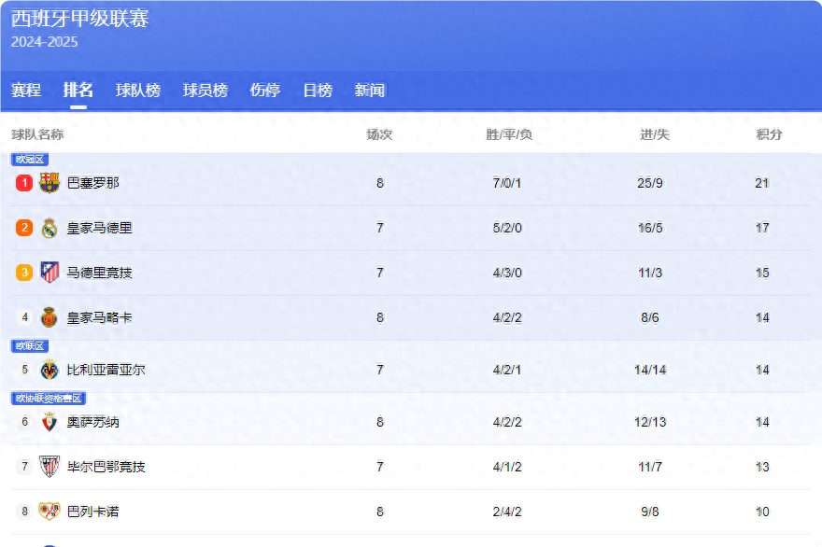
Task: Click the Athletic Bilbao club crest
Action: pyautogui.click(x=50, y=467)
